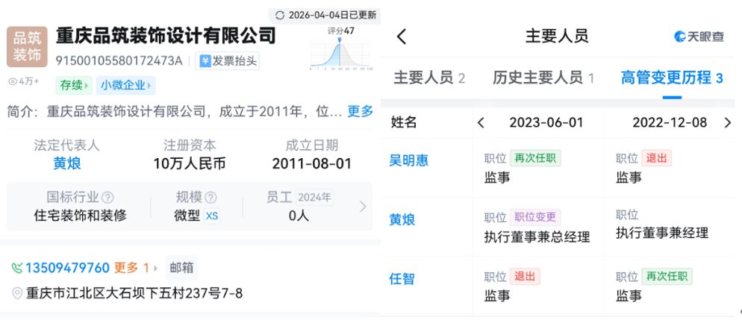
Task: Select 执行董事兼总经理 position text
Action: 537,236
